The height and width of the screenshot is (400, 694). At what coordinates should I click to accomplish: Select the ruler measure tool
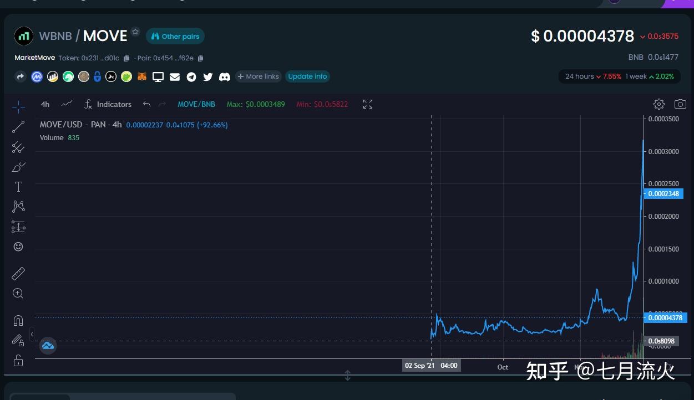[18, 273]
